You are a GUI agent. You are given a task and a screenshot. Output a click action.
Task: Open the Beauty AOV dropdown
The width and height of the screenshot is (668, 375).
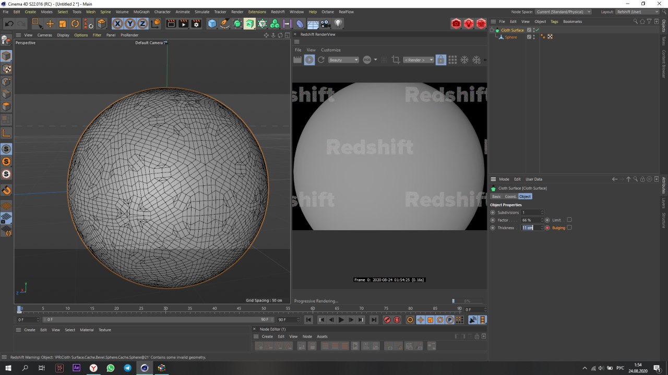tap(343, 60)
